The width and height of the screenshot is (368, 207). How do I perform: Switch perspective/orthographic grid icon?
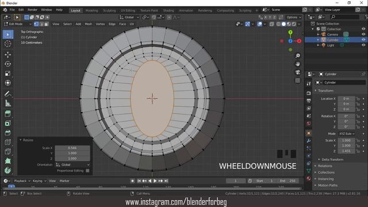point(298,80)
